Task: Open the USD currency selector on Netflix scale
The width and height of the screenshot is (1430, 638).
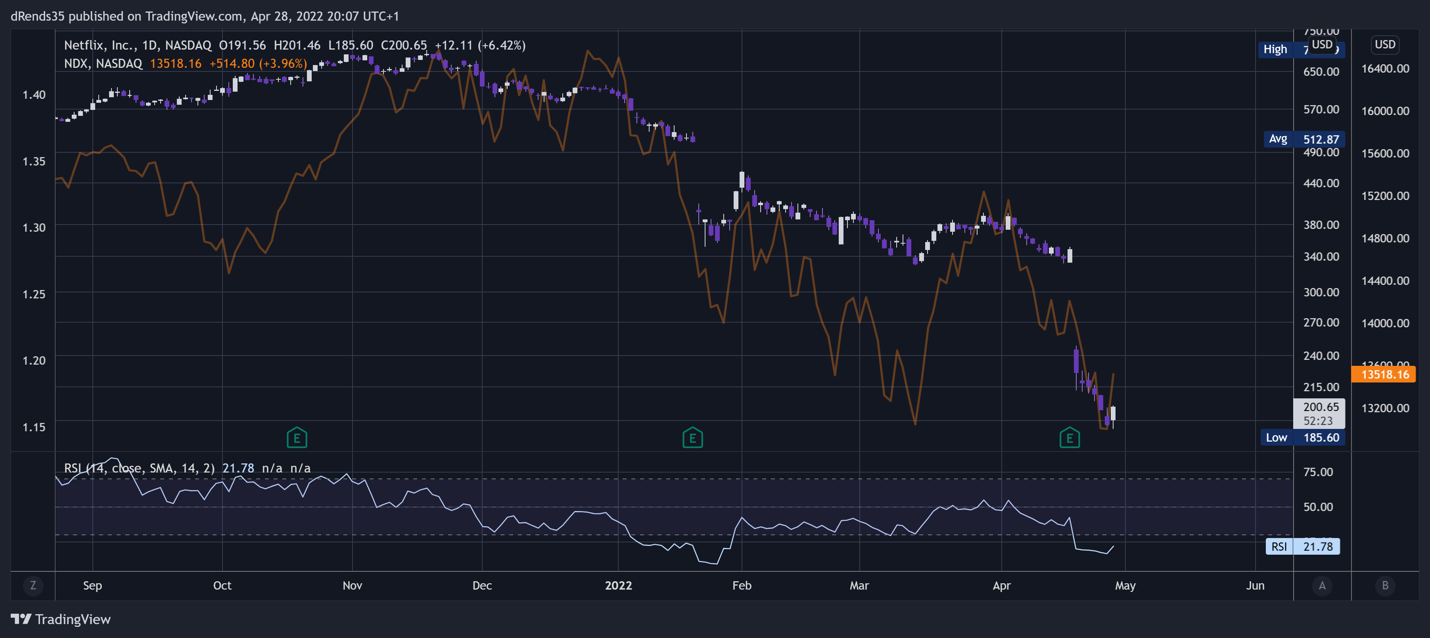Action: 1322,44
